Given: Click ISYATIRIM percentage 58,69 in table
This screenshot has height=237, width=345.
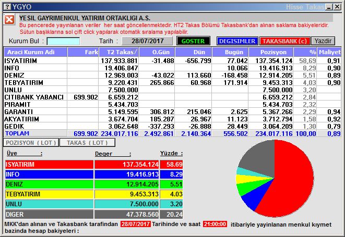Looking at the screenshot, I should (x=307, y=60).
